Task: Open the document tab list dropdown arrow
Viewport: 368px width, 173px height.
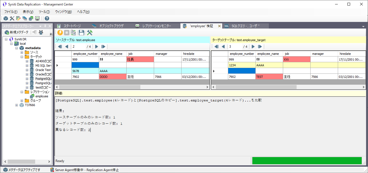Action: [x=363, y=26]
